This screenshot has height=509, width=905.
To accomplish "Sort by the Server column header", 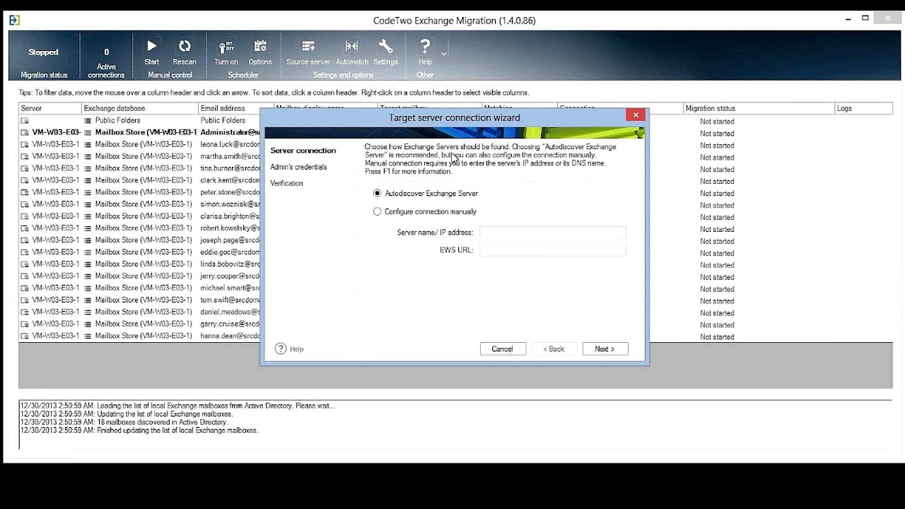I will point(50,108).
